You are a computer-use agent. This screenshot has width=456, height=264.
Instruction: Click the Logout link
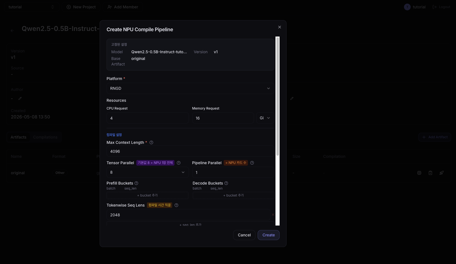(x=441, y=7)
